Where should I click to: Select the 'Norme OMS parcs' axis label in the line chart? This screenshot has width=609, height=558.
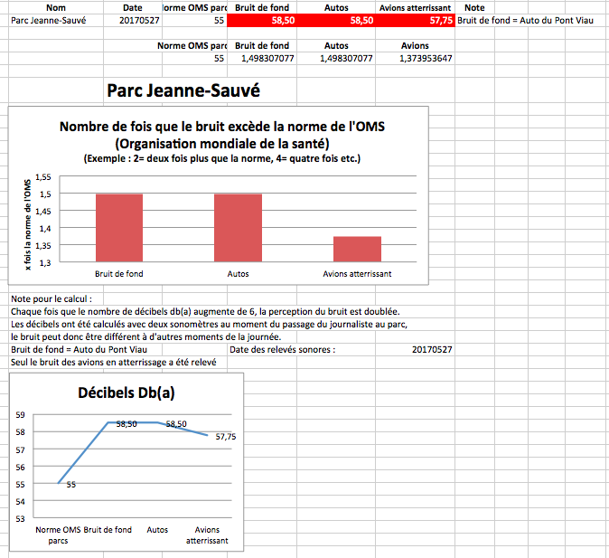tap(58, 534)
